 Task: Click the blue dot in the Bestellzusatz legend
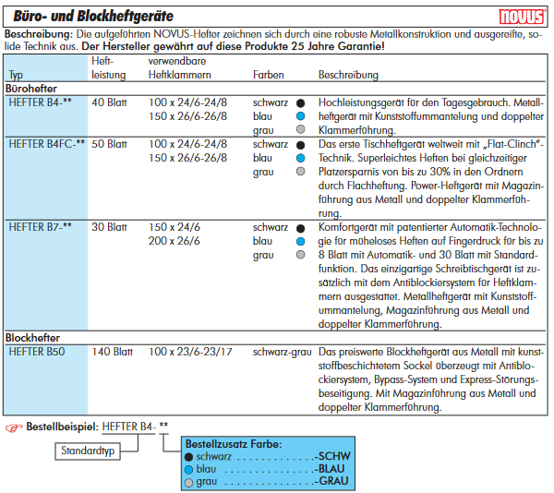[189, 469]
